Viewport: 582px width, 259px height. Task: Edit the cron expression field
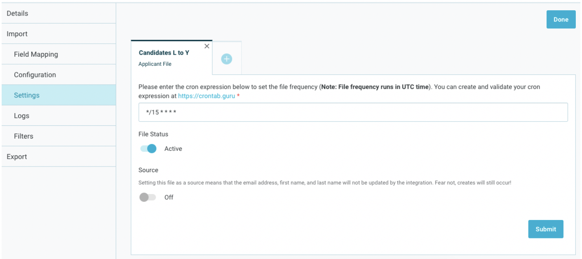point(352,112)
